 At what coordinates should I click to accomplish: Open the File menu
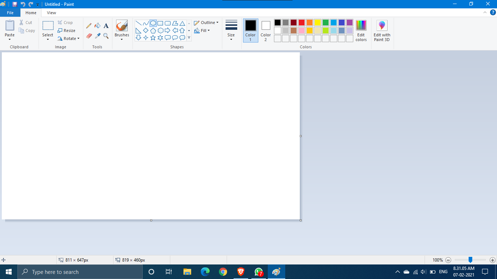point(10,13)
